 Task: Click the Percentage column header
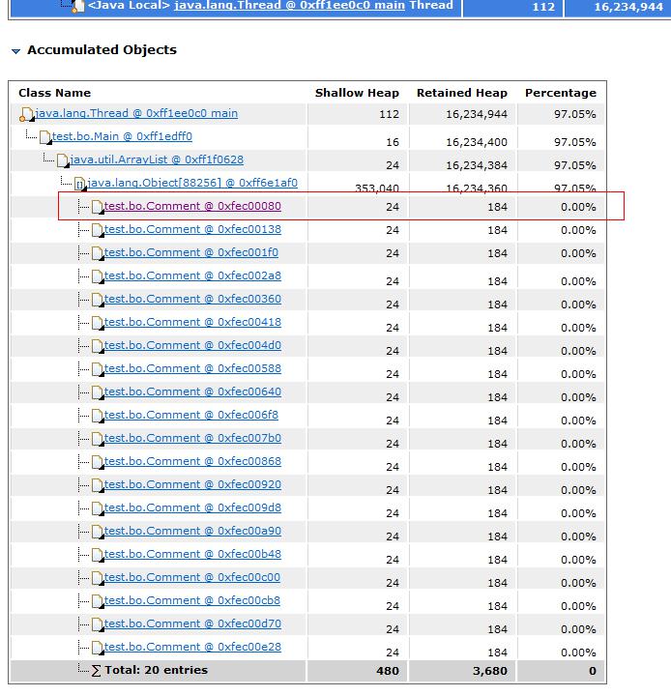tap(561, 93)
